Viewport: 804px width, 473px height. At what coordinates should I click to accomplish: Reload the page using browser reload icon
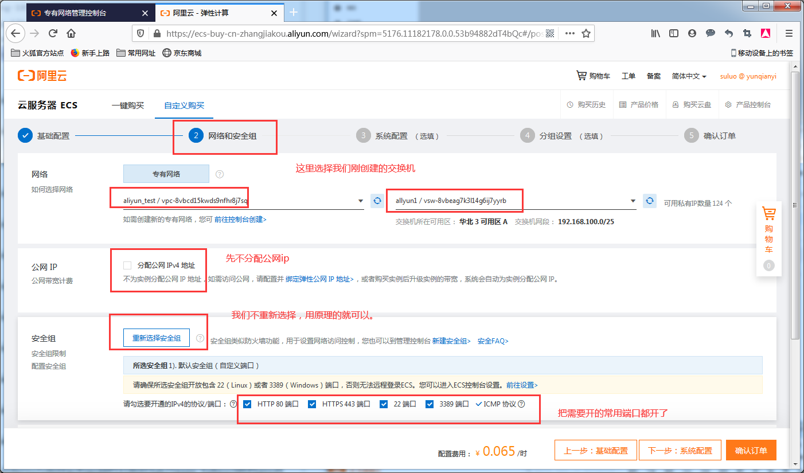(53, 33)
